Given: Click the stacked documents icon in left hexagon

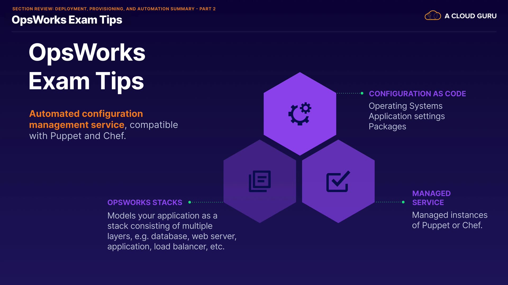Looking at the screenshot, I should 260,181.
